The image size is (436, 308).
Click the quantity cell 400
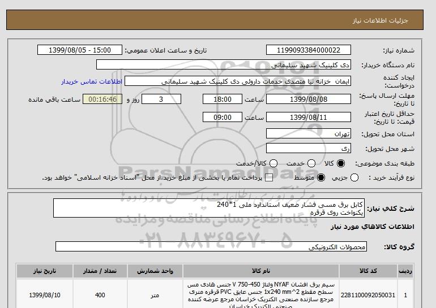[100, 295]
